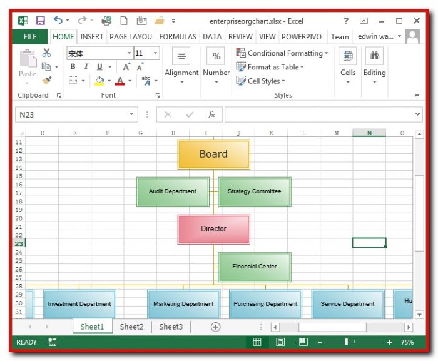Image resolution: width=438 pixels, height=361 pixels.
Task: Click the zoom out minus button
Action: click(320, 342)
